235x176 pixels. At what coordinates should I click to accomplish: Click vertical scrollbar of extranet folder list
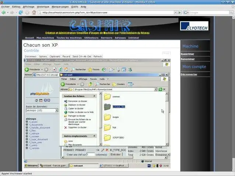(x=167, y=119)
